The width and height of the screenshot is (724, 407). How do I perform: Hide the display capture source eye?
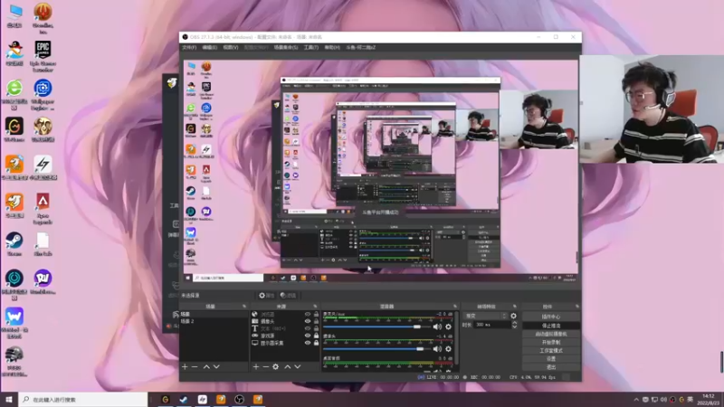(308, 343)
